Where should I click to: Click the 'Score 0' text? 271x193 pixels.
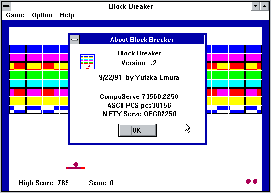tap(101, 183)
